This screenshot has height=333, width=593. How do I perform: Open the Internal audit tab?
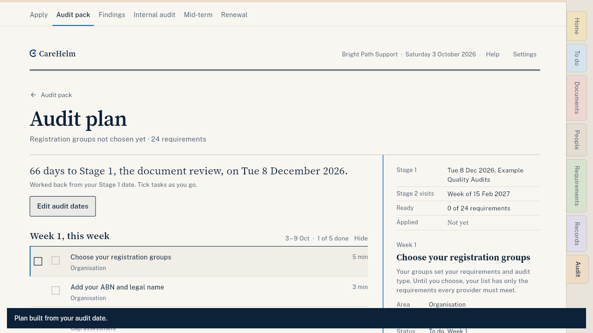pyautogui.click(x=154, y=15)
